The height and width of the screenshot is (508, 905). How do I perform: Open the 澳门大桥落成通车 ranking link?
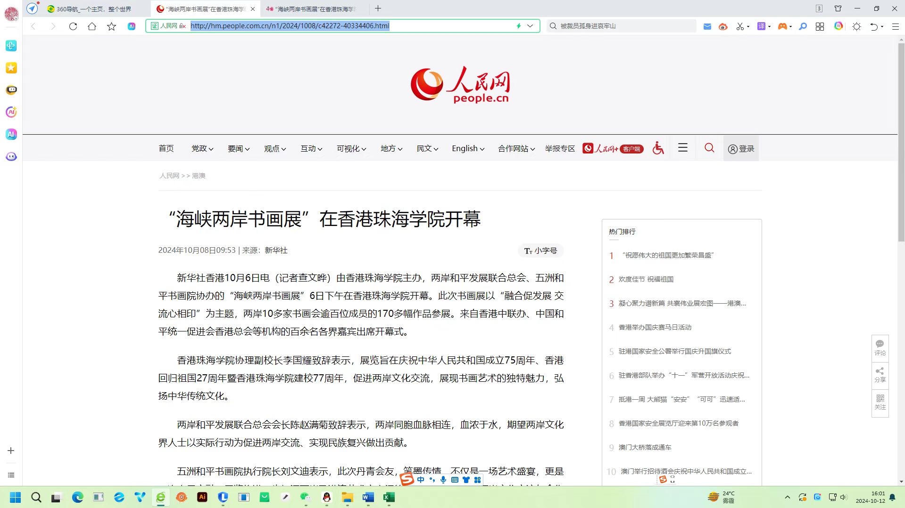point(645,447)
